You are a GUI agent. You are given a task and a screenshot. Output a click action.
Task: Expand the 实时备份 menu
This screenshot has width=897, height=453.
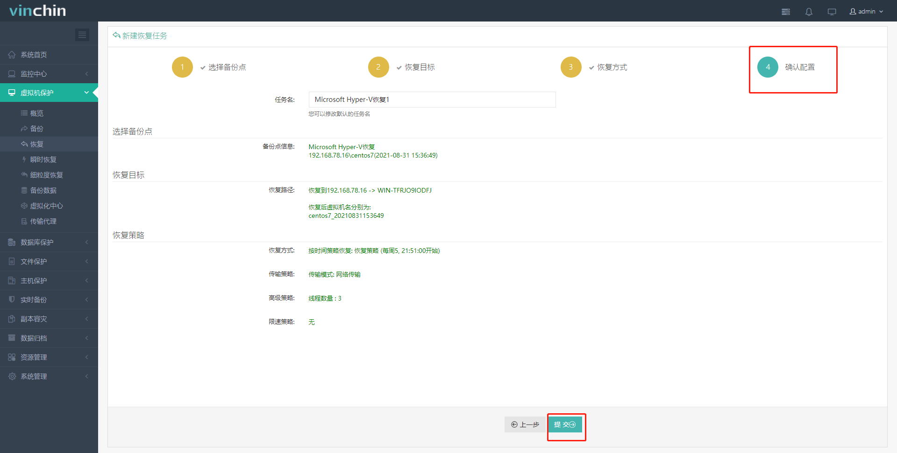coord(49,300)
